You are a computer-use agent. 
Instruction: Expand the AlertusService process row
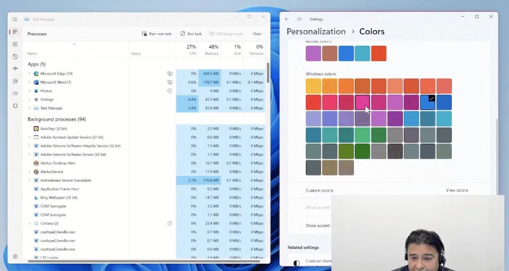[29, 172]
